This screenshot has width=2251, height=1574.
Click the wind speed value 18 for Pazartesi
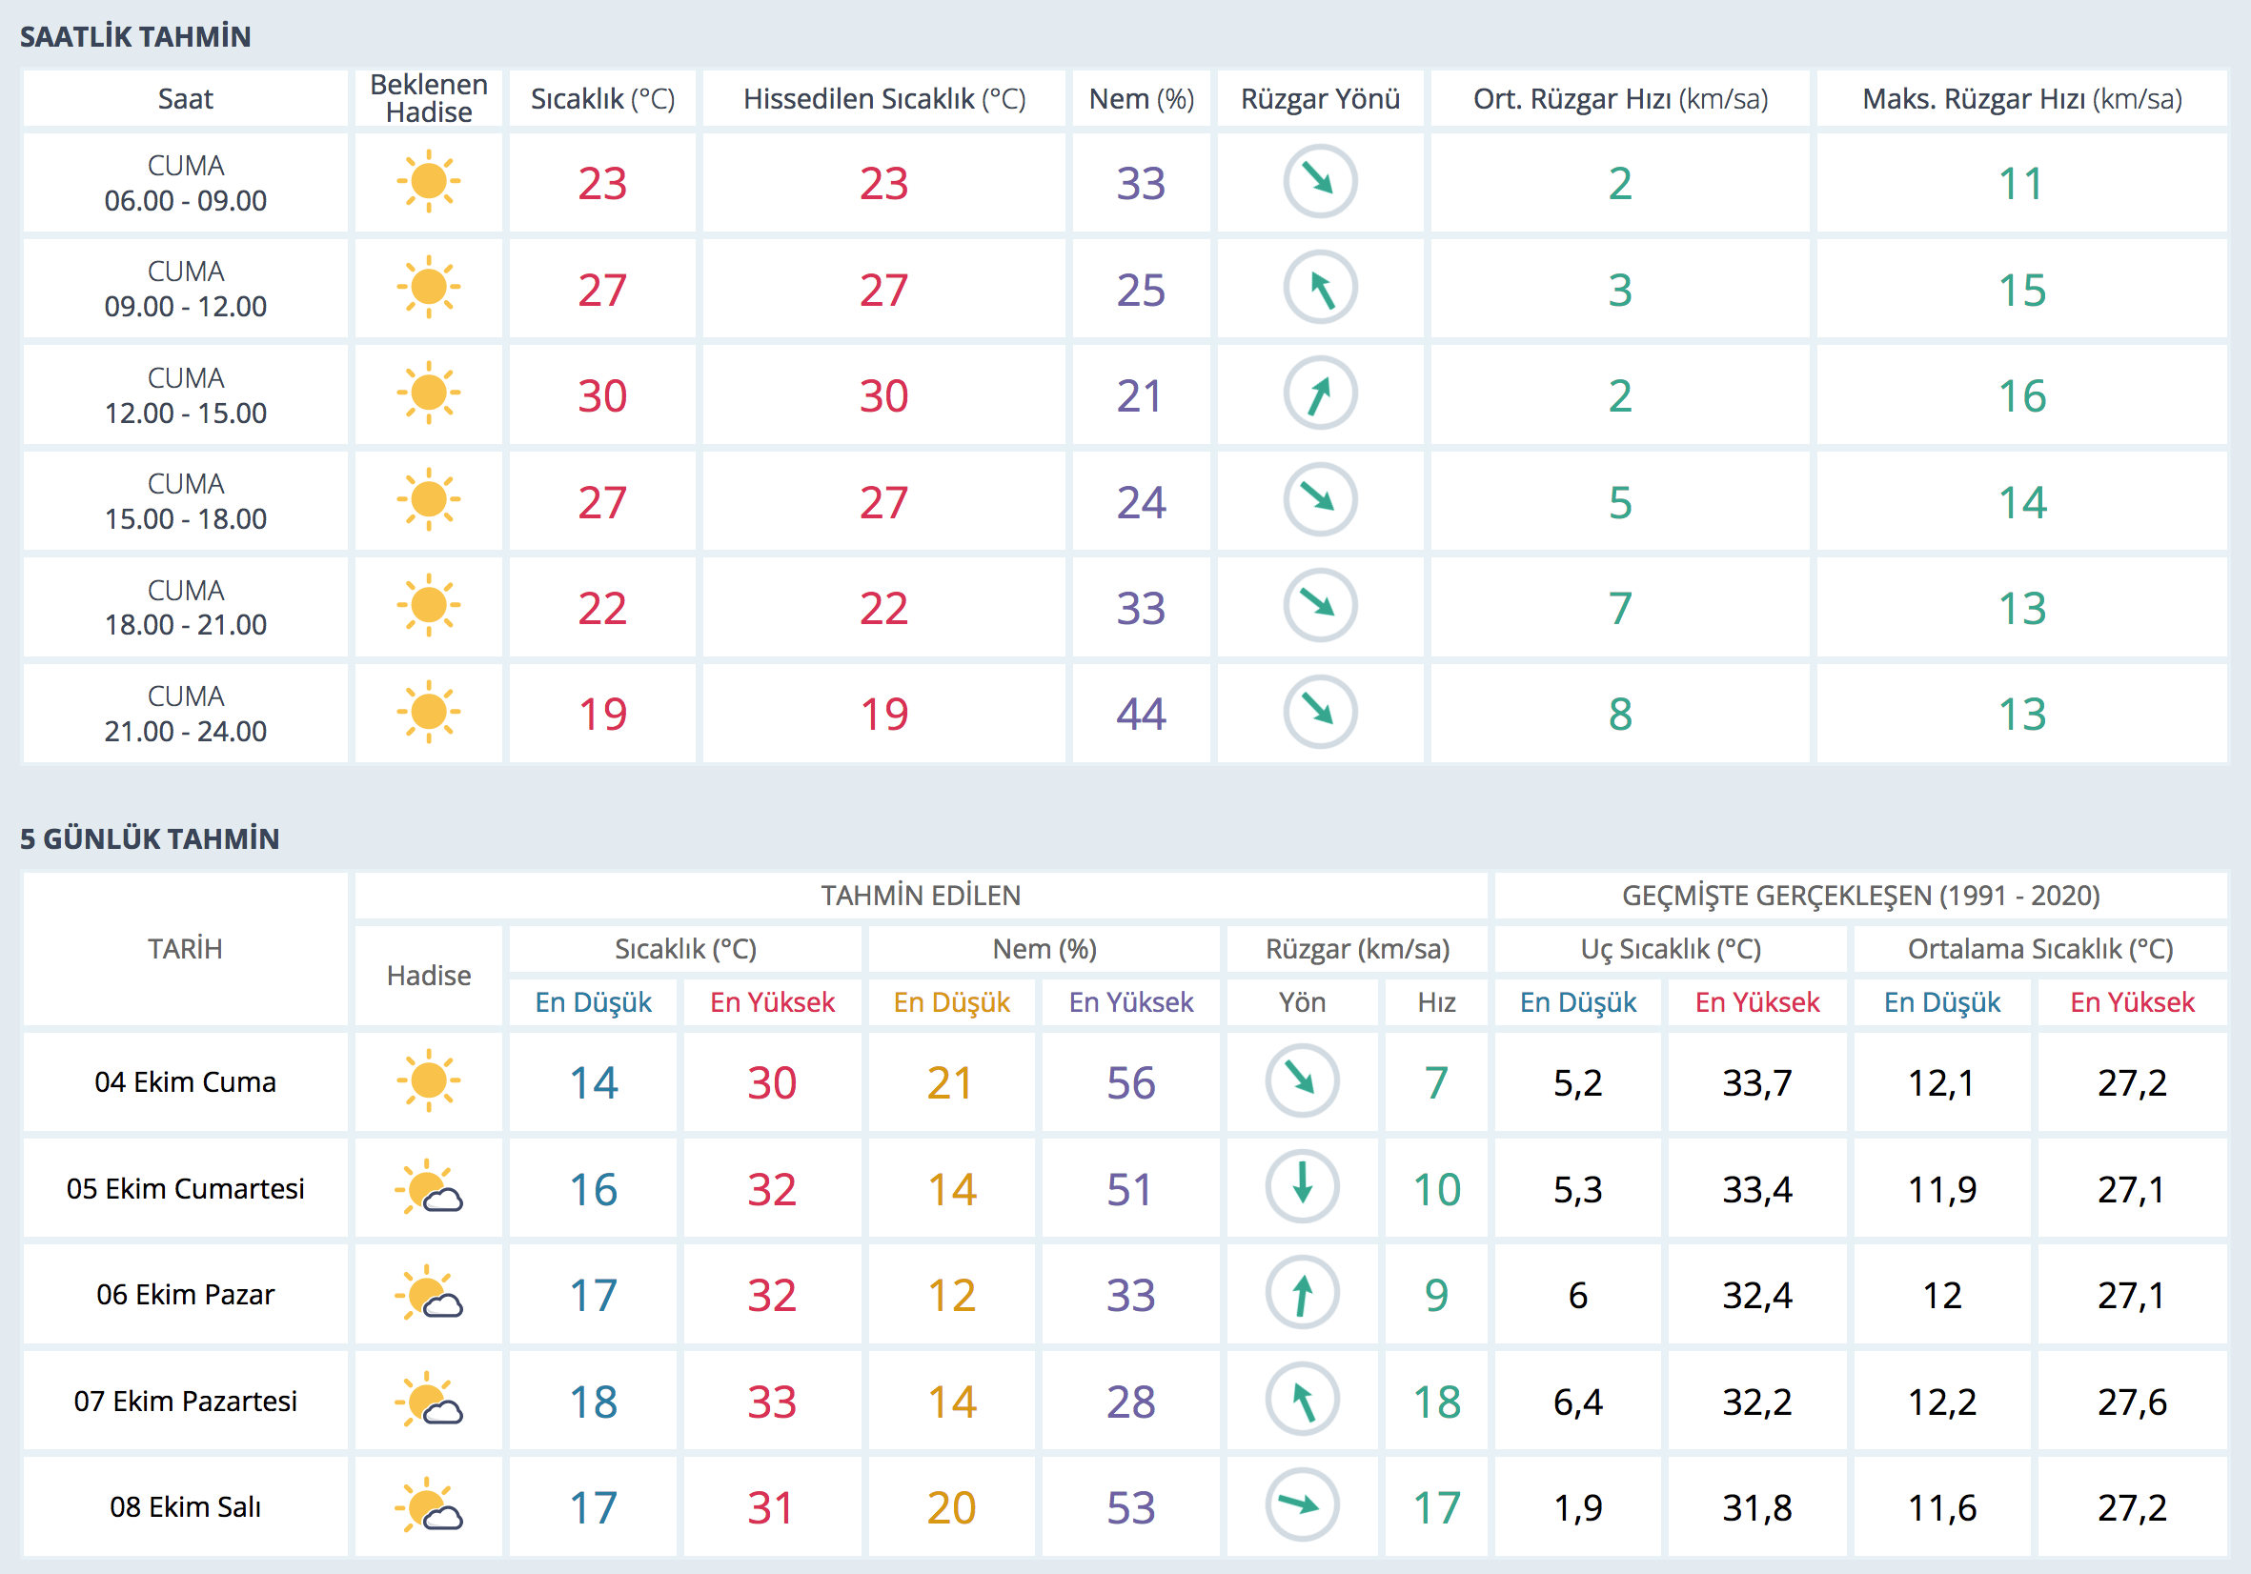coord(1436,1402)
